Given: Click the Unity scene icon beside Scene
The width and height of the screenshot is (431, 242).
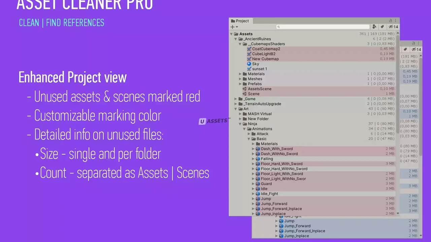Looking at the screenshot, I should (x=245, y=94).
